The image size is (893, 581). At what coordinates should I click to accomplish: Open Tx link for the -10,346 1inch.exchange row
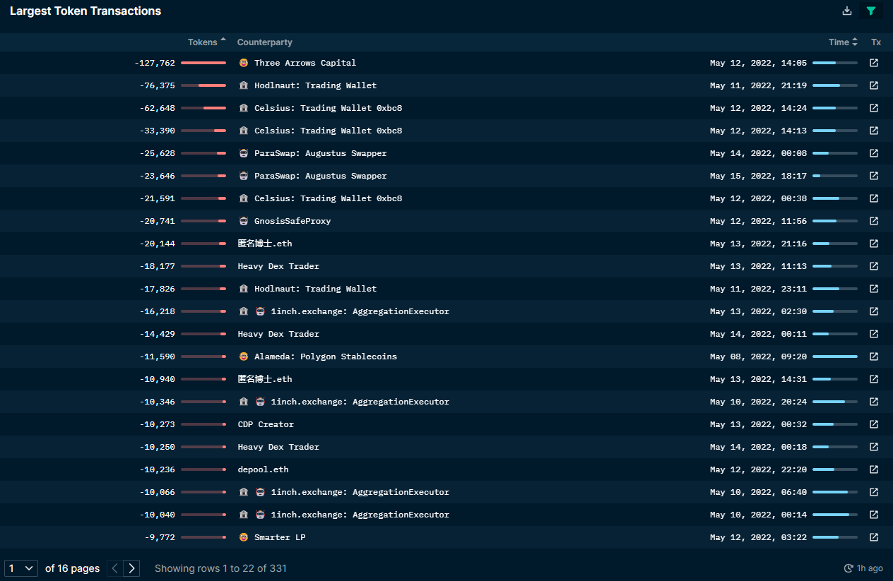point(874,402)
